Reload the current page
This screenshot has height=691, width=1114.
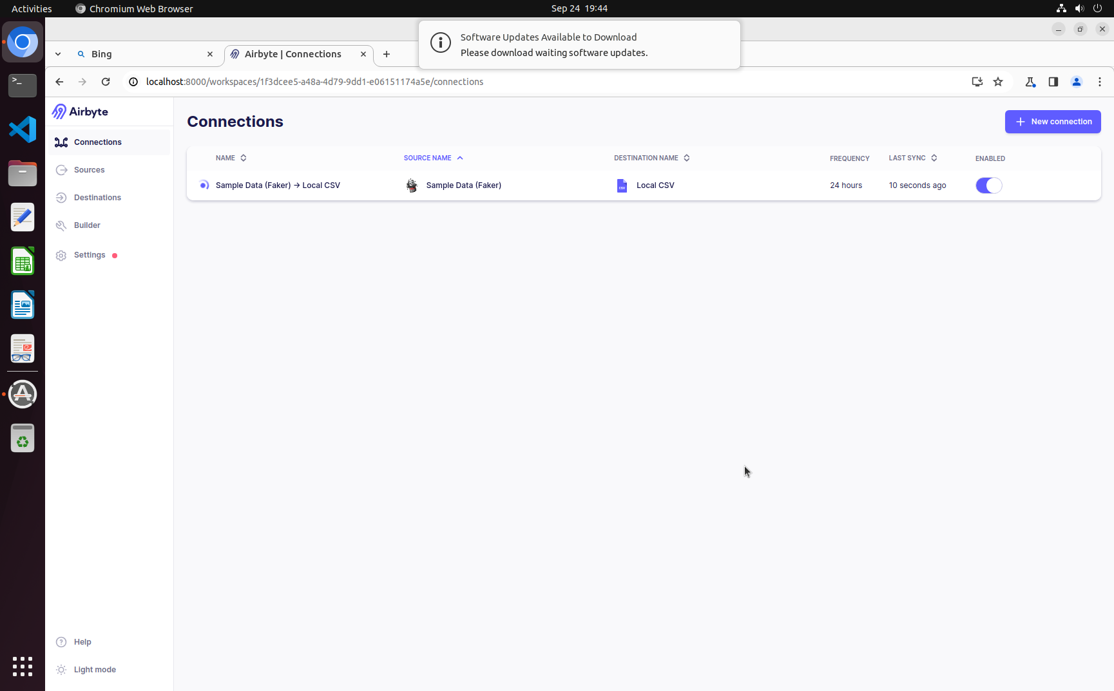[x=106, y=82]
